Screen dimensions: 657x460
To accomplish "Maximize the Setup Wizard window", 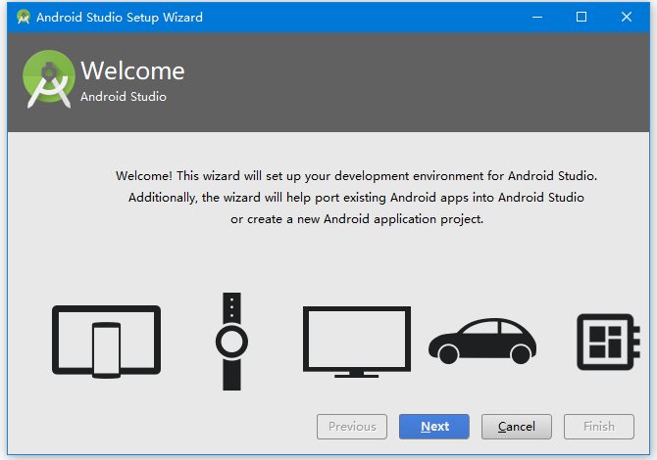I will click(581, 17).
